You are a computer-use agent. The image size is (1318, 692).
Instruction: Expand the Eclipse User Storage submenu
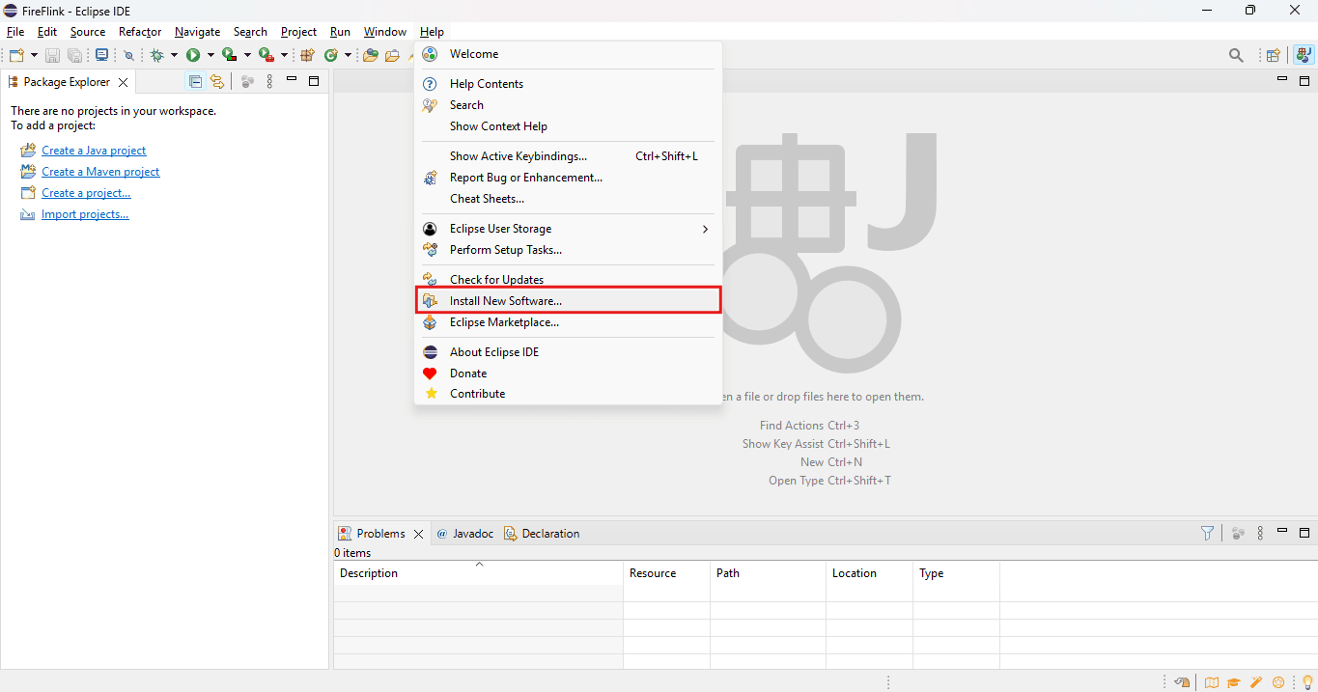[x=568, y=229]
